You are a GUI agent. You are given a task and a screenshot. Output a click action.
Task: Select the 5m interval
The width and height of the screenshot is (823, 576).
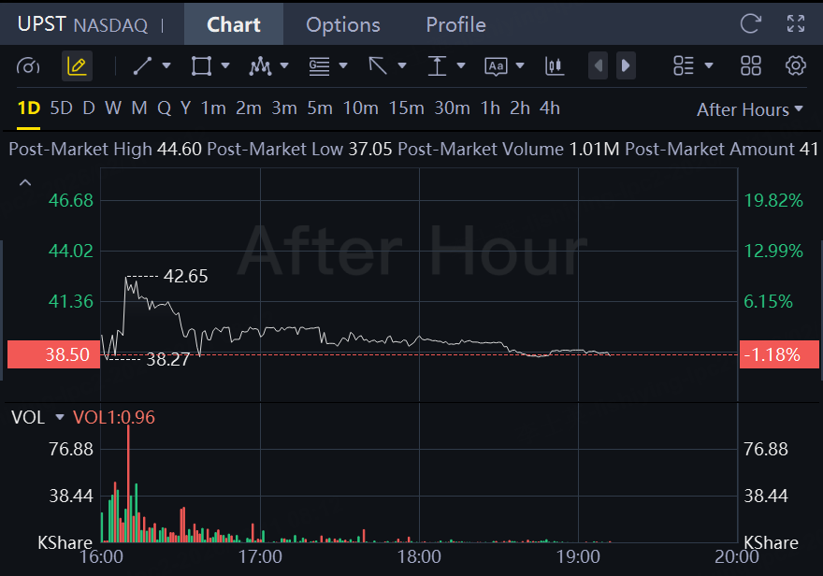320,108
